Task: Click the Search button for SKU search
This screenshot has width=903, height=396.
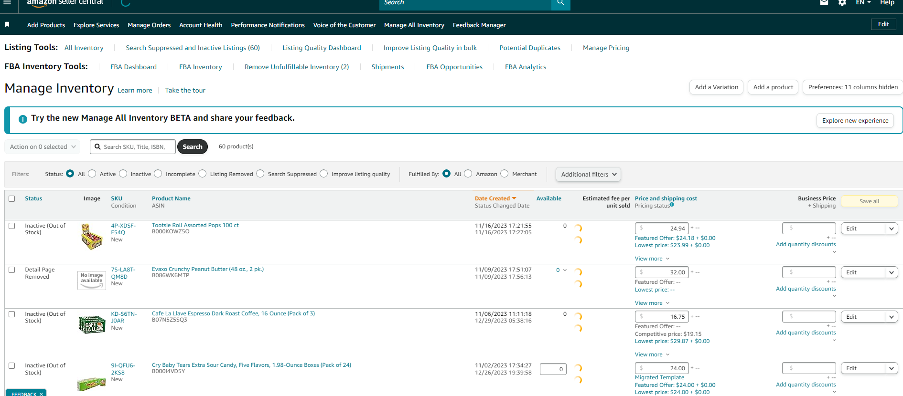Action: tap(193, 146)
